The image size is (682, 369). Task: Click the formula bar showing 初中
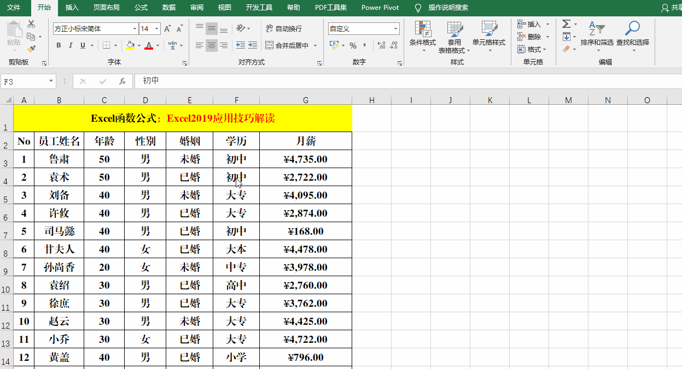(407, 81)
